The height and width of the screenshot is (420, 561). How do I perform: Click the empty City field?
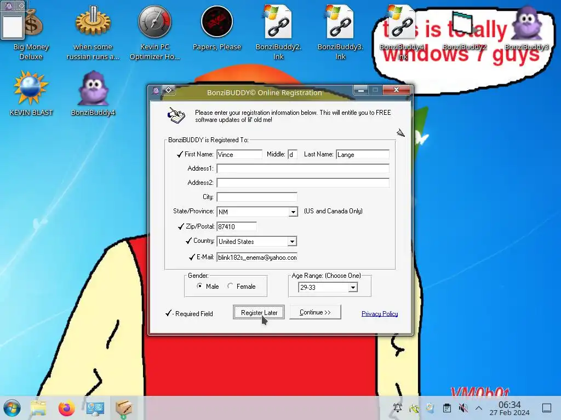point(256,197)
